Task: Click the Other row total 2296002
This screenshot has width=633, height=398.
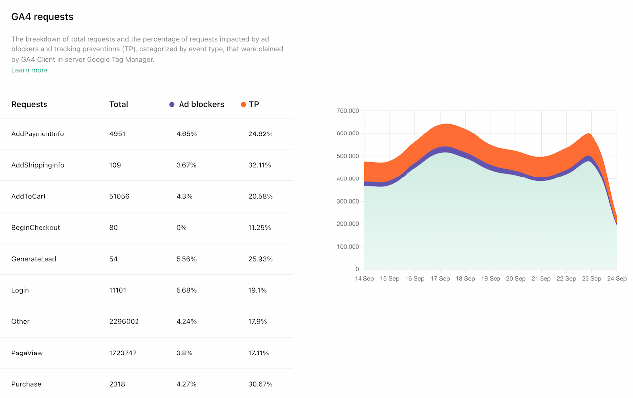Action: (124, 322)
